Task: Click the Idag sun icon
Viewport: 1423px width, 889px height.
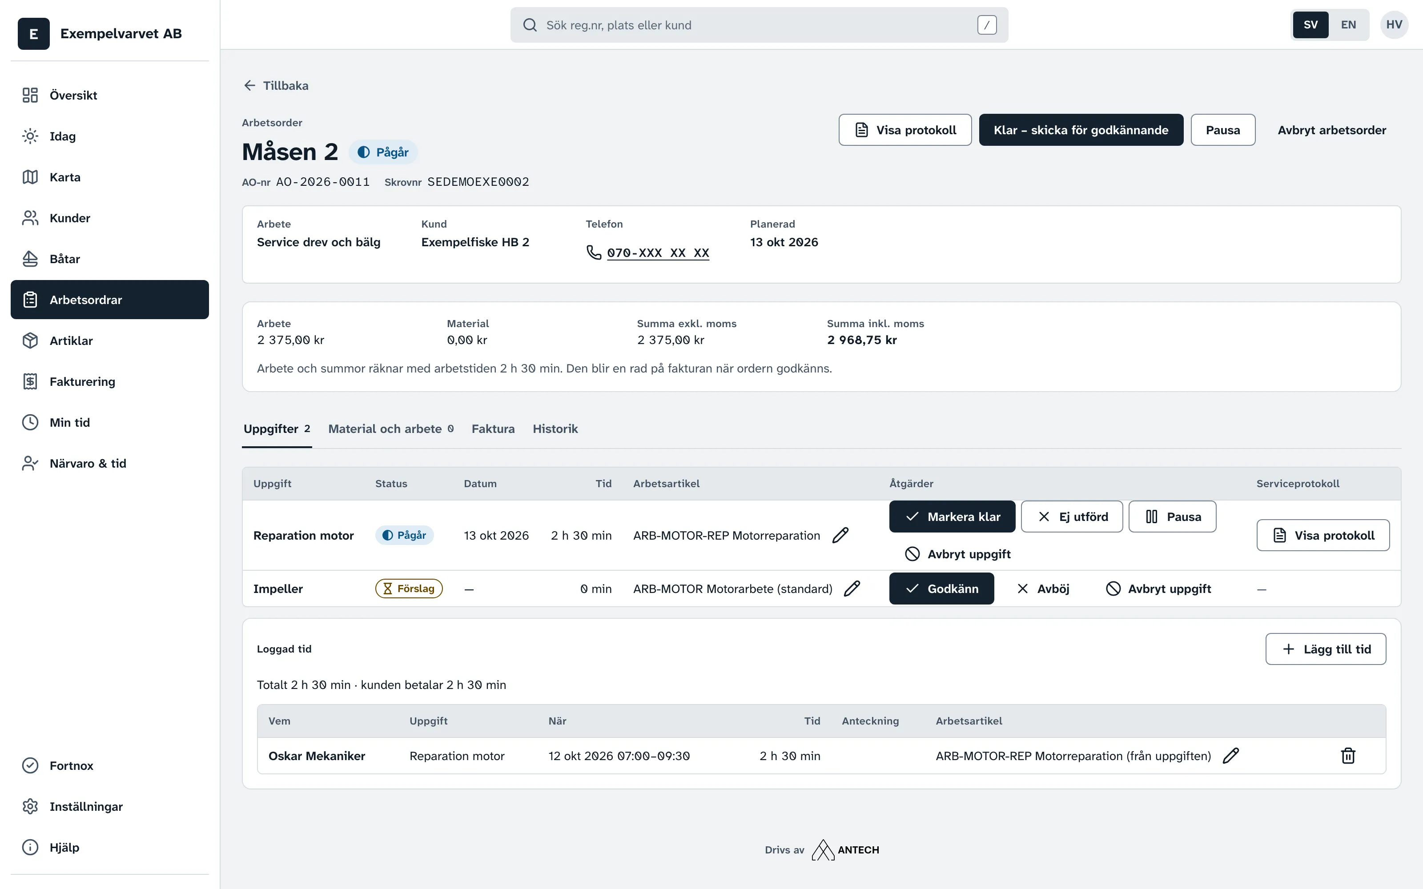Action: click(30, 136)
